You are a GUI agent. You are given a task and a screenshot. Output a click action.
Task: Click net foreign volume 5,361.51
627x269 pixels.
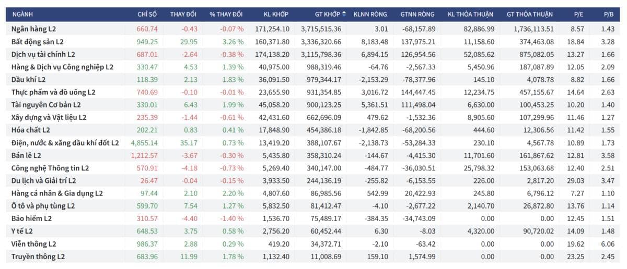click(x=374, y=105)
